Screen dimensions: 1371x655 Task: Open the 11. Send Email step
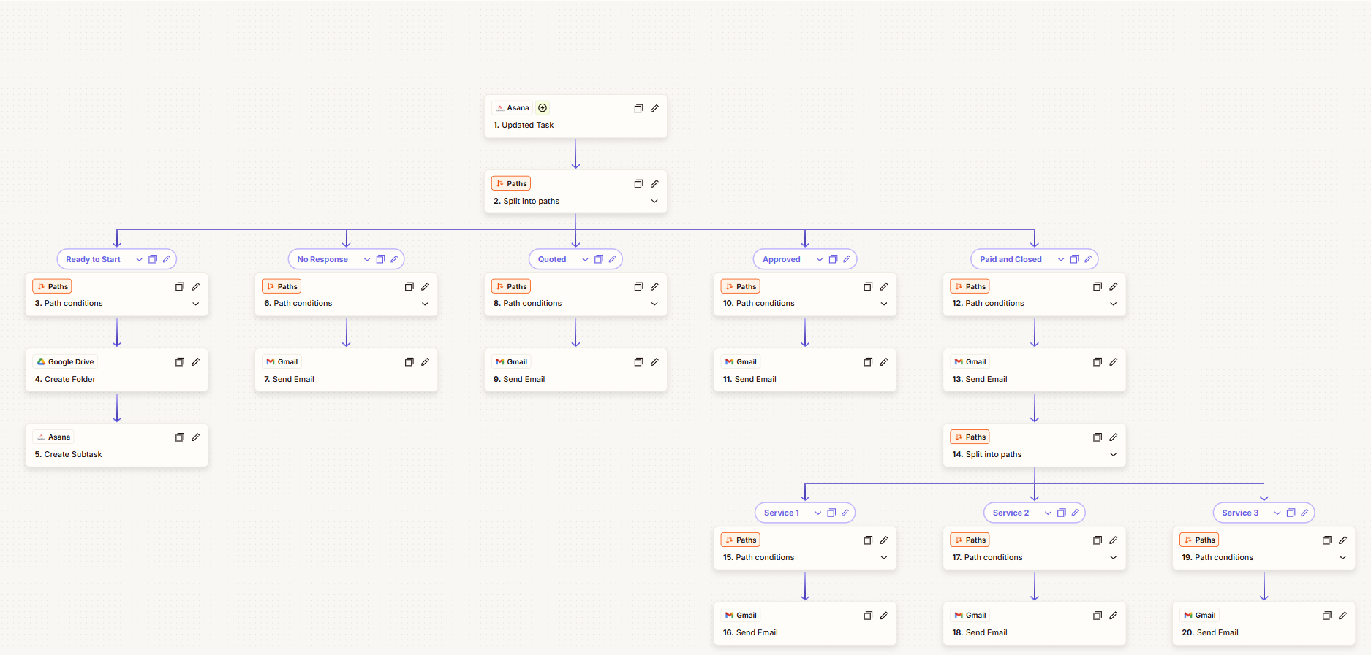click(805, 370)
